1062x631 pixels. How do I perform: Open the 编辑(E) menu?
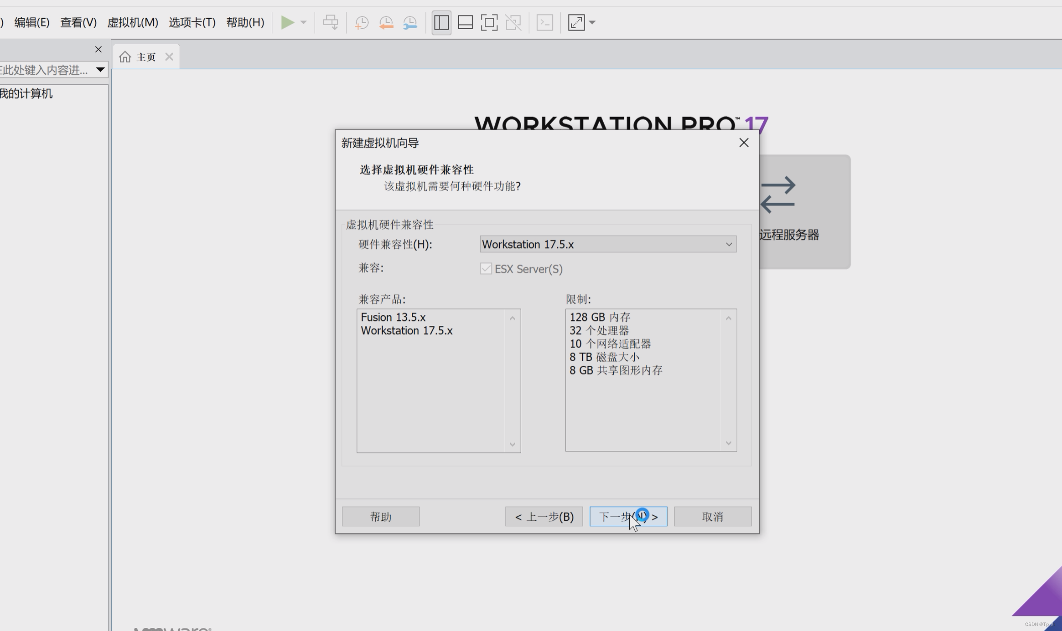(x=32, y=22)
